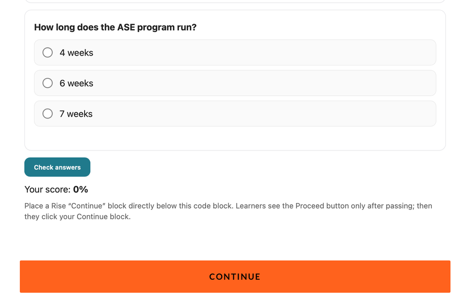Click the "6 weeks" answer label text
Image resolution: width=472 pixels, height=303 pixels.
pyautogui.click(x=77, y=84)
